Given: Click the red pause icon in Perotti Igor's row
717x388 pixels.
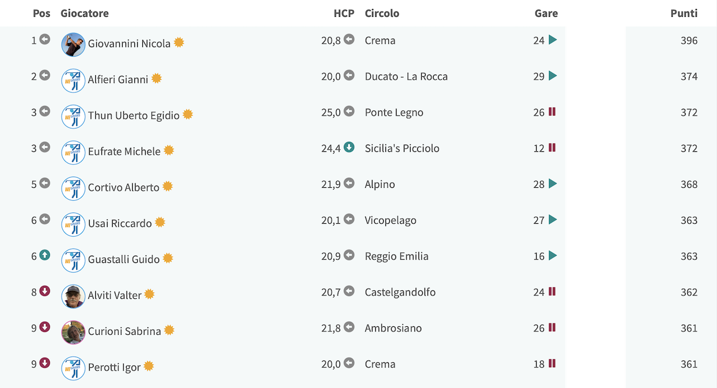Looking at the screenshot, I should click(552, 363).
